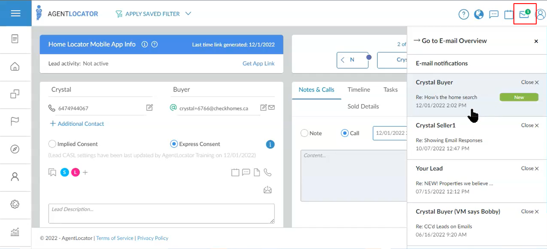
Task: Click the AgentLocator logo
Action: coord(67,13)
